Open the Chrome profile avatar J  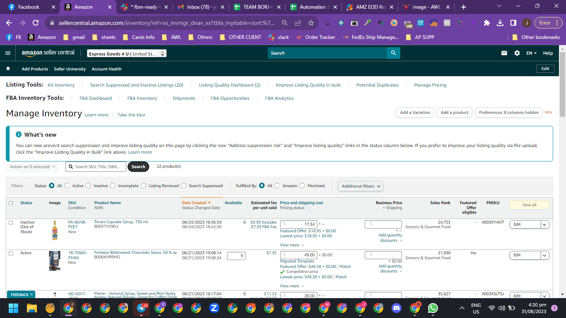click(x=526, y=23)
